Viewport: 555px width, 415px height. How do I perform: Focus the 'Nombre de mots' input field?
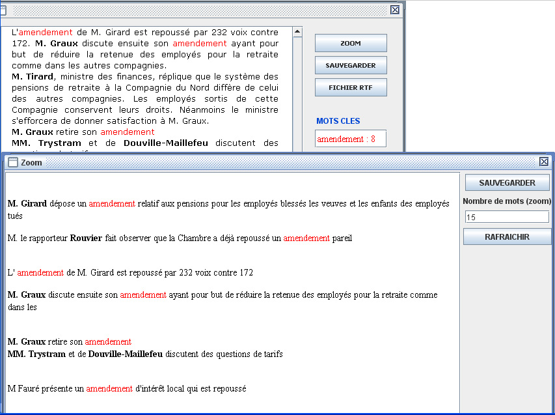506,217
